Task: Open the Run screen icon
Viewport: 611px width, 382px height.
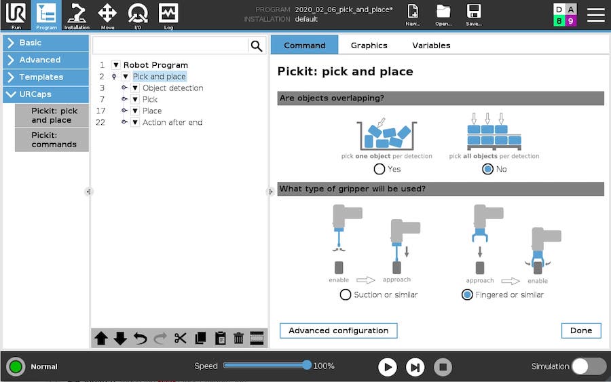Action: [16, 16]
